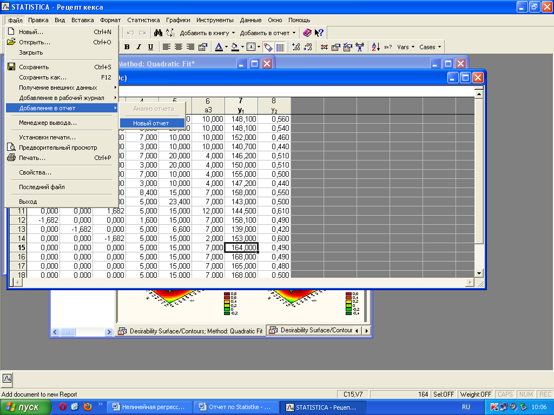Click the Find binoculars icon
Image resolution: width=554 pixels, height=415 pixels.
159,33
